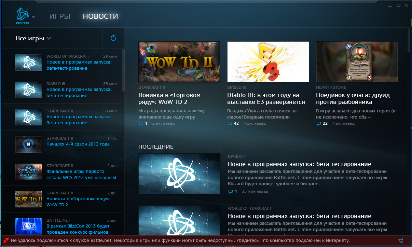Maximize the Battle.net window
Image resolution: width=412 pixels, height=247 pixels.
[398, 5]
